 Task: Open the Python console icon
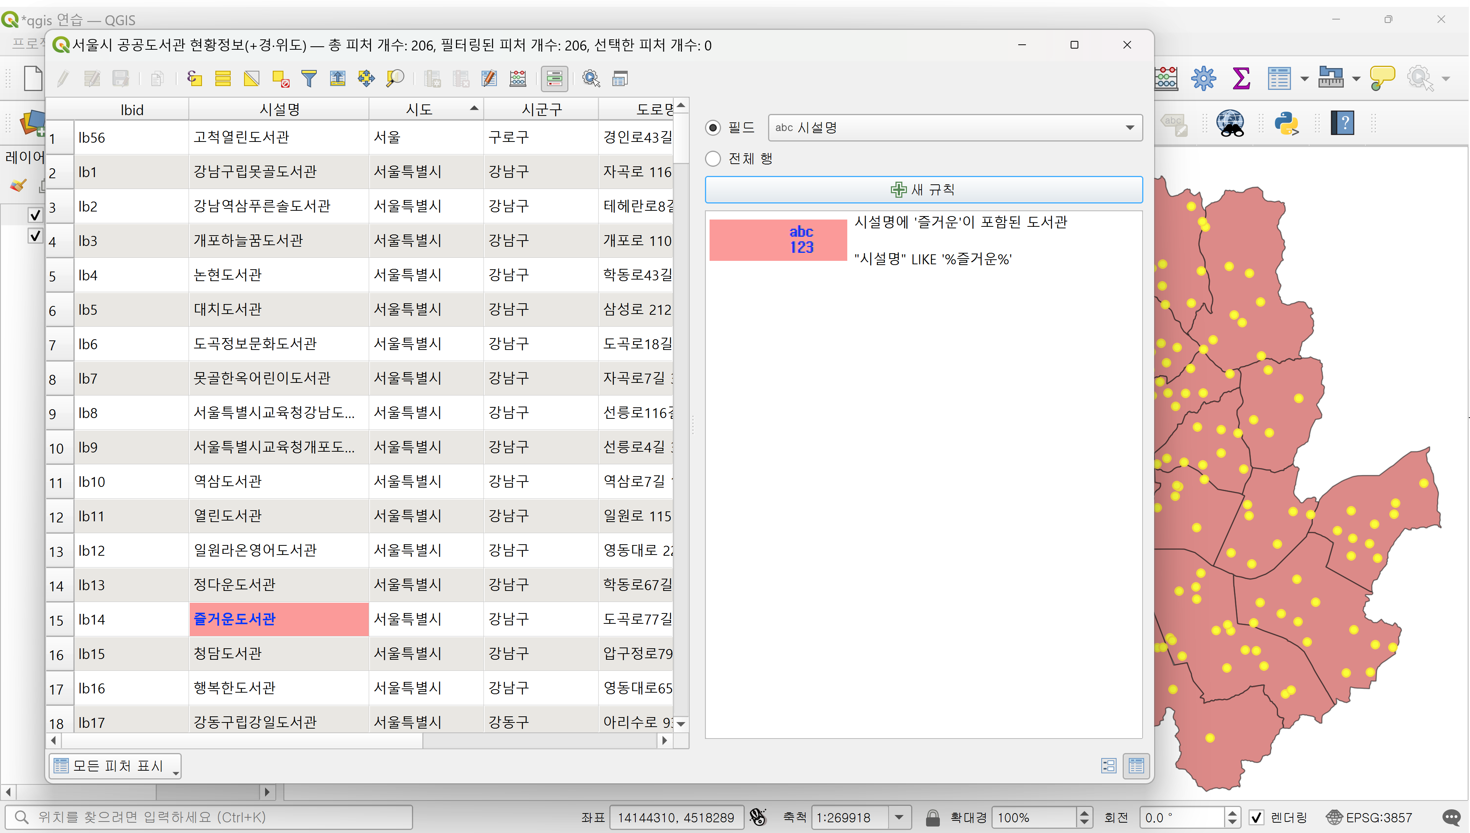coord(1286,123)
